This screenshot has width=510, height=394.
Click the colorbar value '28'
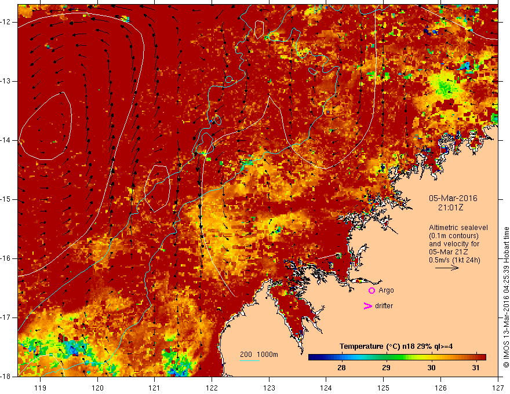(341, 368)
